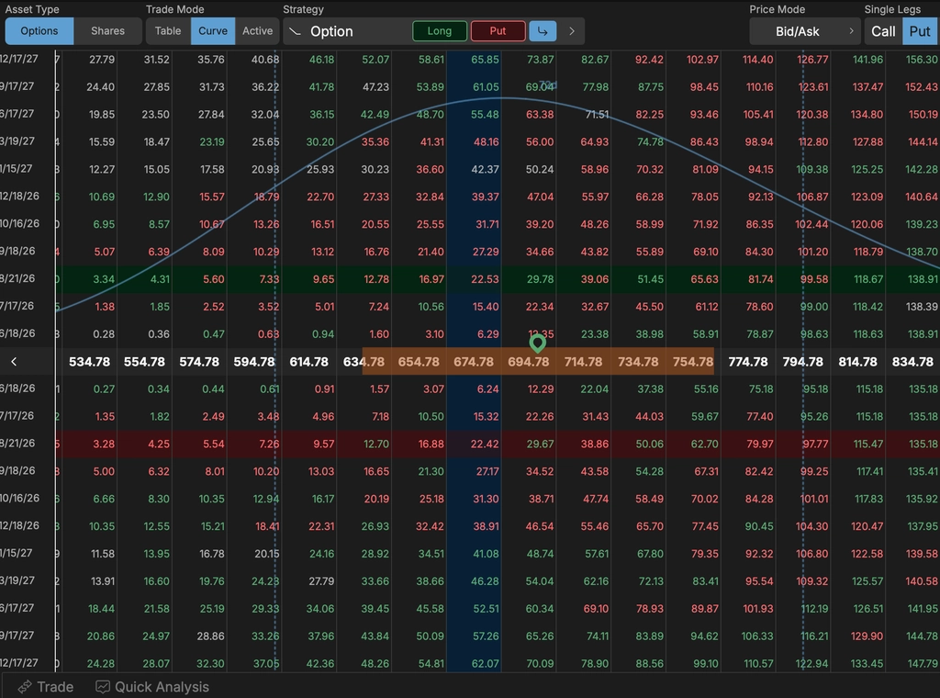Click call price 71.51
The width and height of the screenshot is (940, 698).
(597, 114)
